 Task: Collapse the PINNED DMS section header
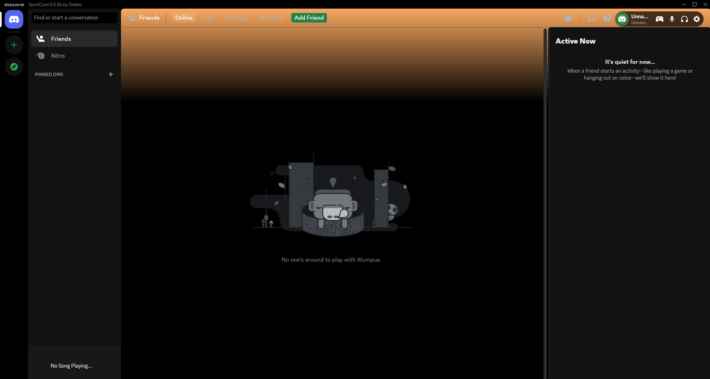click(49, 74)
